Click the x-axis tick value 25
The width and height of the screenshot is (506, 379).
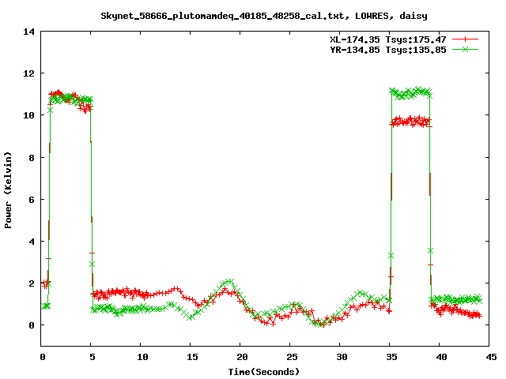[x=292, y=357]
